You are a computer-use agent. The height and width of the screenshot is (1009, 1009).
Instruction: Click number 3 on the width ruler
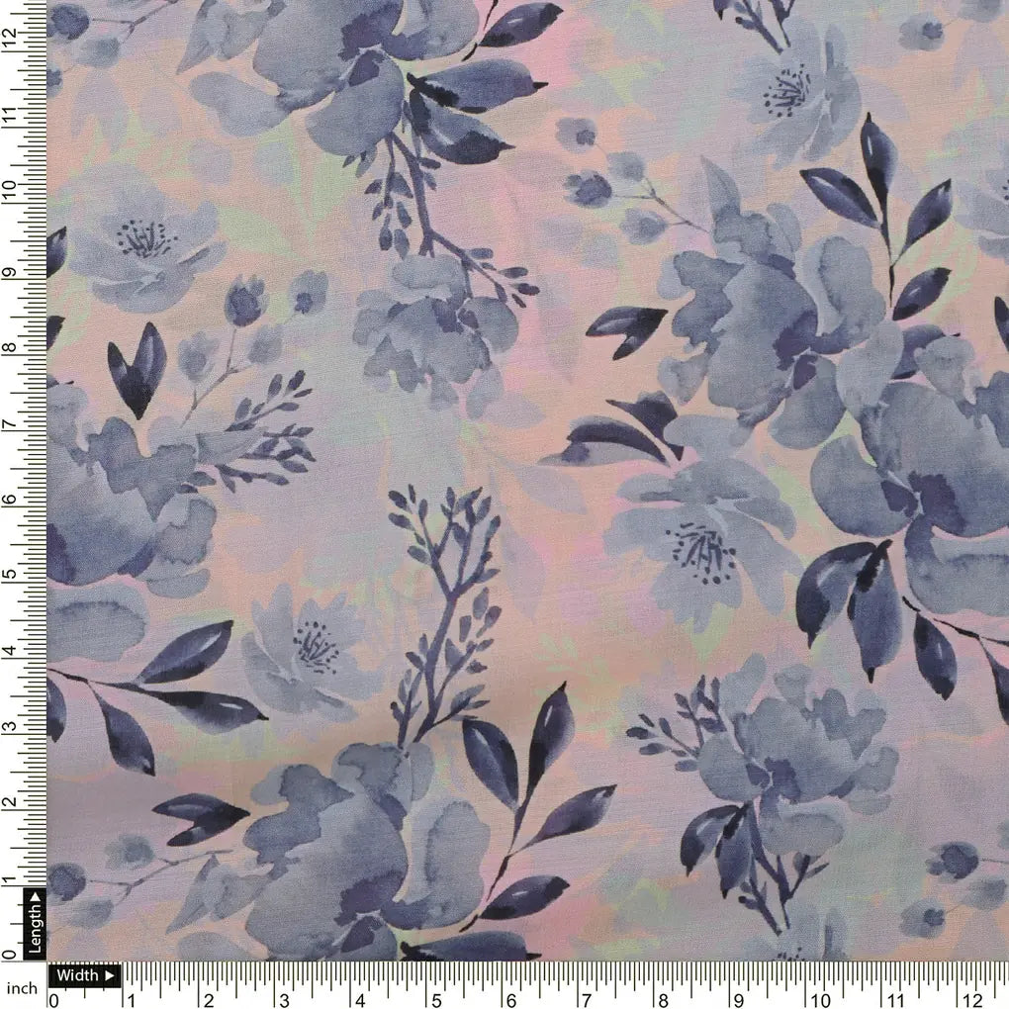283,998
